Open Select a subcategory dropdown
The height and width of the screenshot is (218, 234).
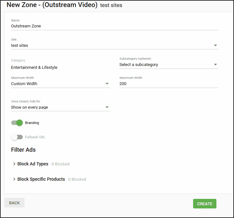(x=169, y=65)
